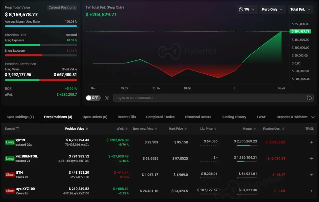Click 1W Total PnL value +204,529.71

tap(101, 15)
